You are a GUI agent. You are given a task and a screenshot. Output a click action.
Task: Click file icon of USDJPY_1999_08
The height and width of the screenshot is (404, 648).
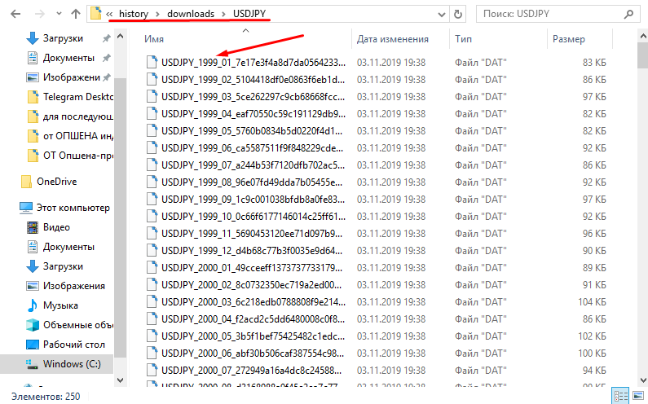click(152, 182)
